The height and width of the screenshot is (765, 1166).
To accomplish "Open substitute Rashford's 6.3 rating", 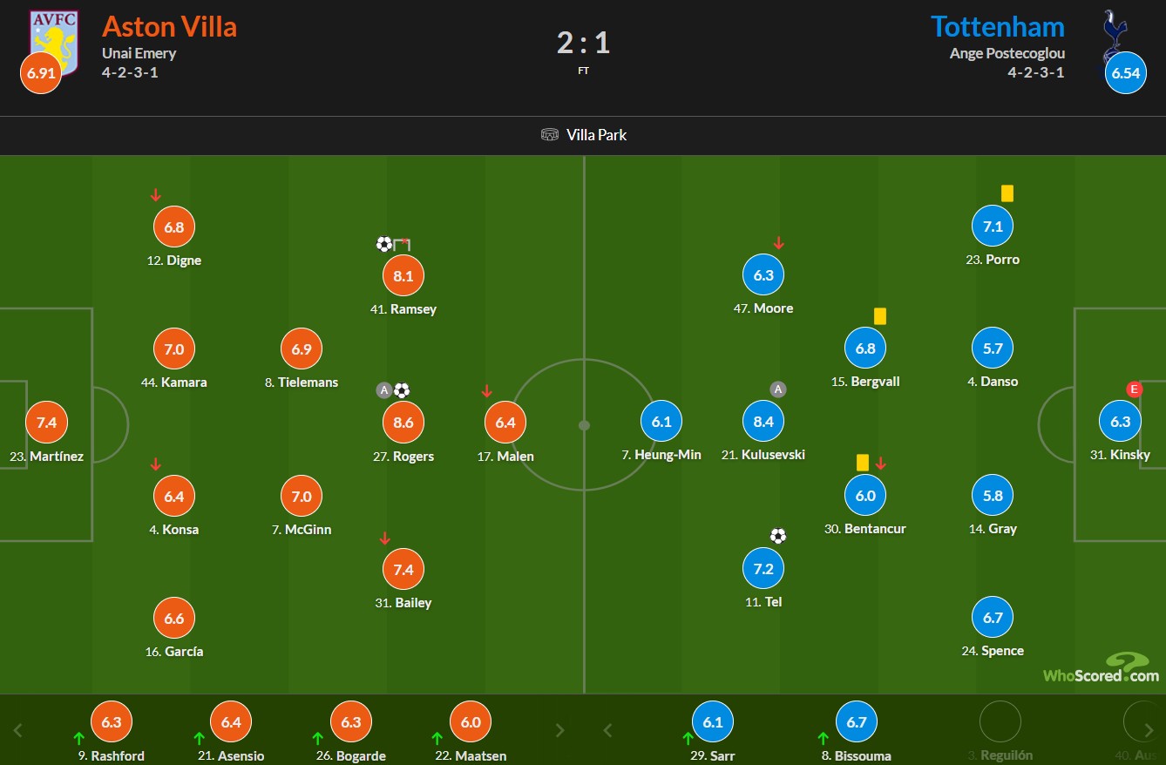I will pyautogui.click(x=112, y=722).
